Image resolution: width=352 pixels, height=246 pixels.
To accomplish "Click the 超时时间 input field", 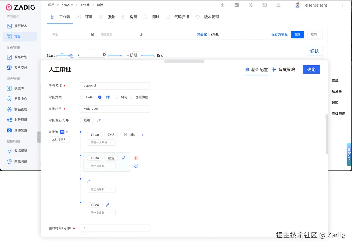I will 115,228.
